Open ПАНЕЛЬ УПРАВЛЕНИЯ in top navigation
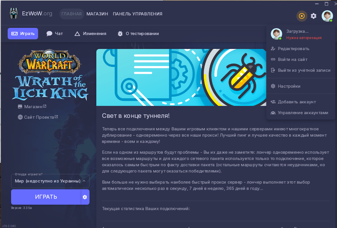 [x=138, y=14]
